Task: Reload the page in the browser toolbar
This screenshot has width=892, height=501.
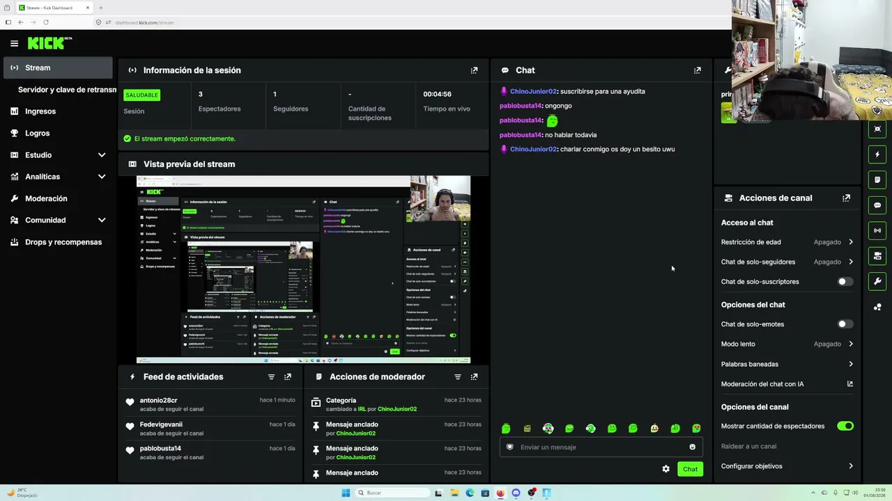Action: click(x=46, y=22)
